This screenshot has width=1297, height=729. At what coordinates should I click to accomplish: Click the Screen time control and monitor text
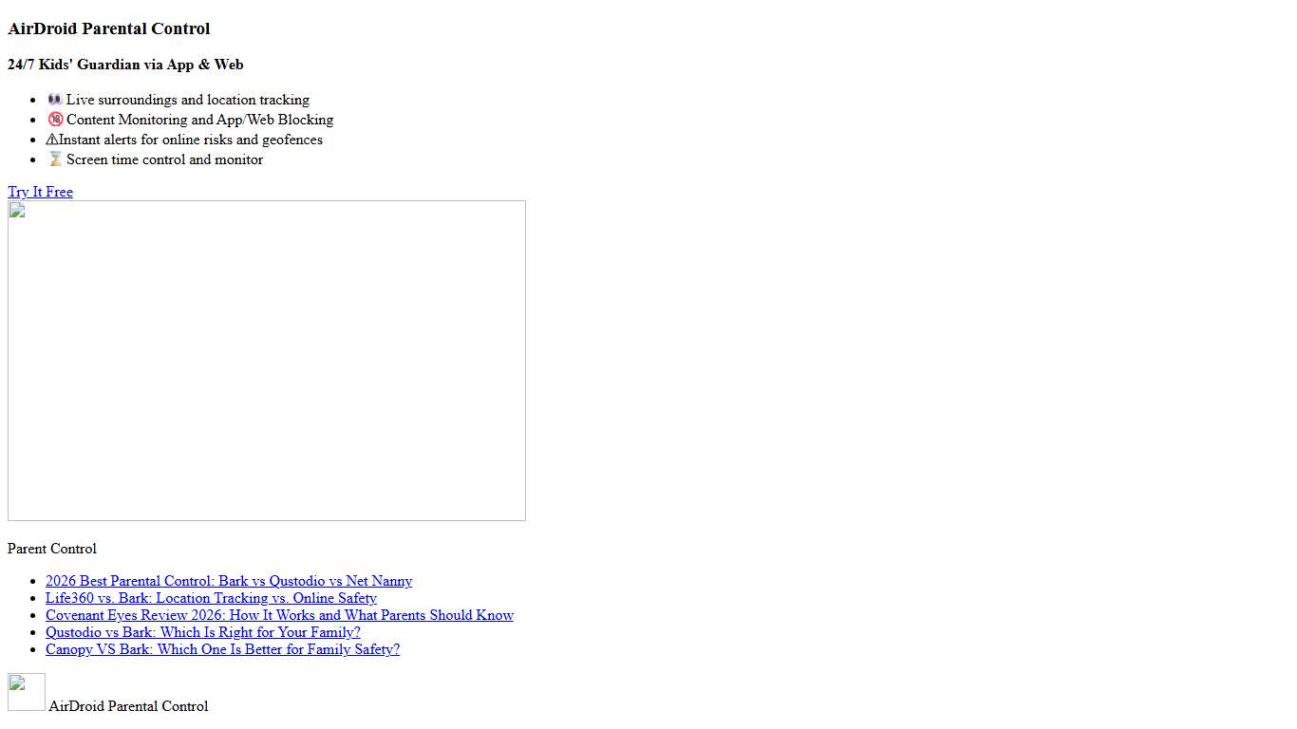tap(165, 159)
